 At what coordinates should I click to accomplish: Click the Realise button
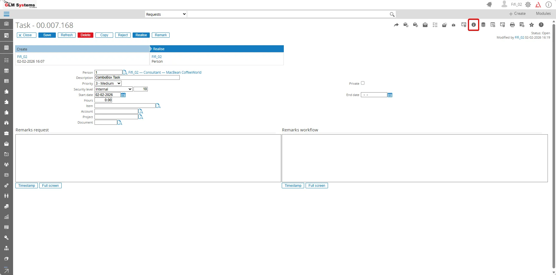pyautogui.click(x=141, y=35)
